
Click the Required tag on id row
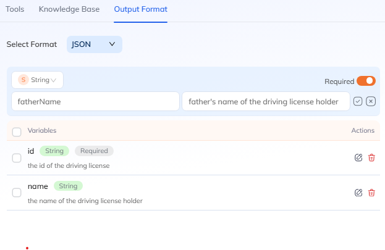pyautogui.click(x=95, y=151)
